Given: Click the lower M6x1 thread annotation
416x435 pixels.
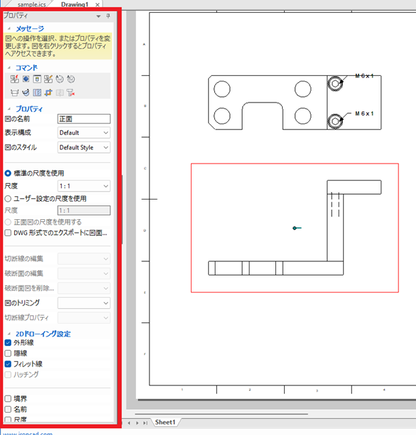Looking at the screenshot, I should coord(364,113).
